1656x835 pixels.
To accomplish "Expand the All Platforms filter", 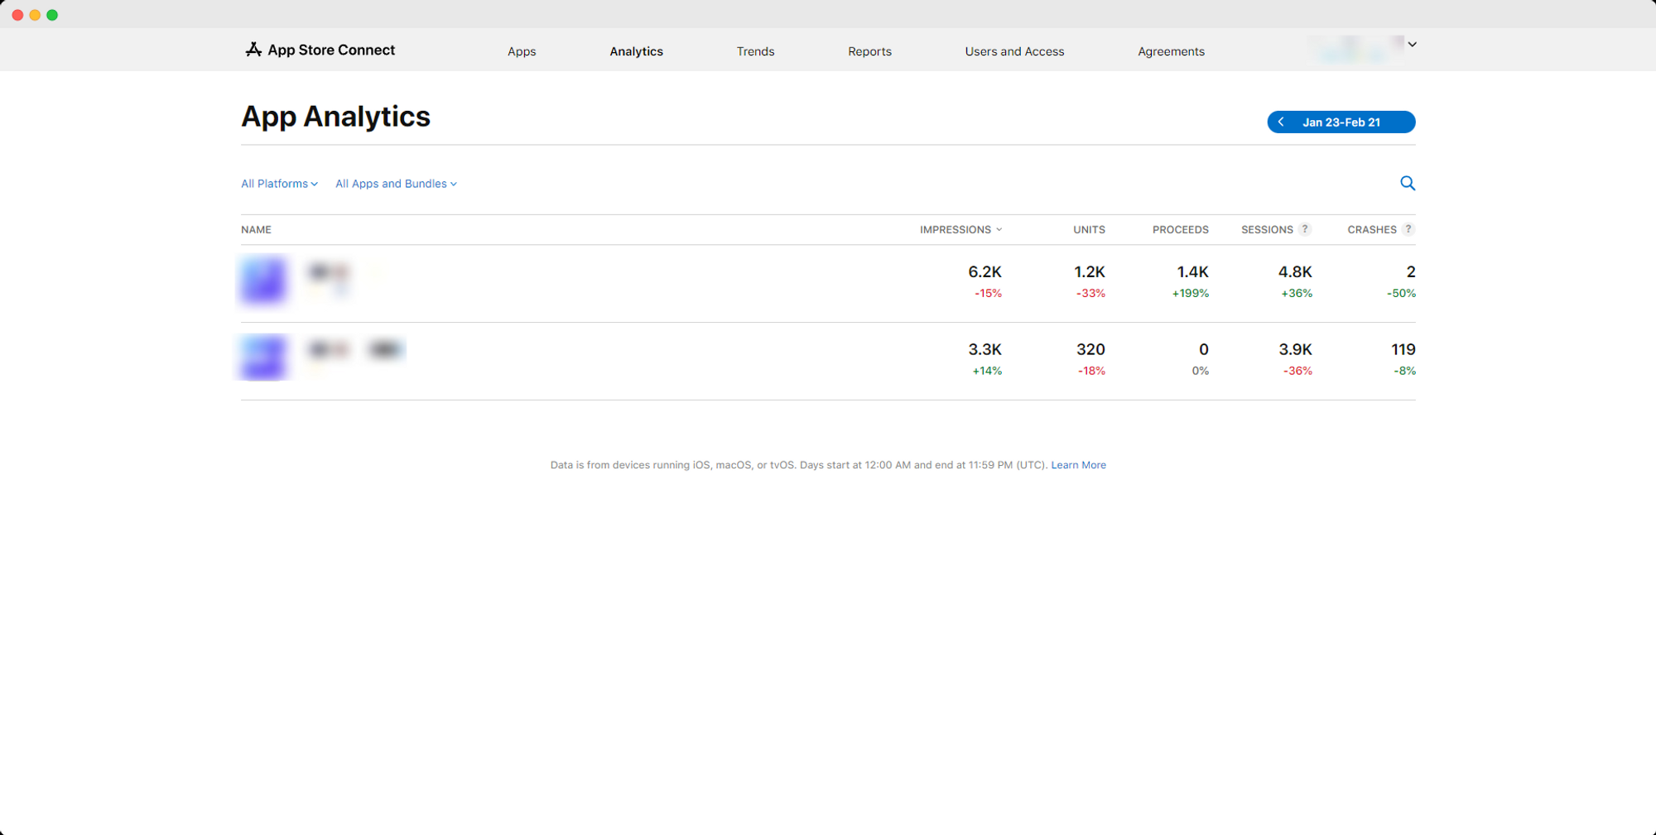I will tap(279, 184).
